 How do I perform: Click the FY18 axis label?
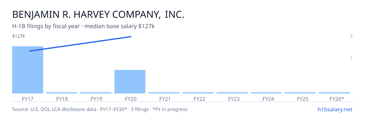(x=62, y=99)
